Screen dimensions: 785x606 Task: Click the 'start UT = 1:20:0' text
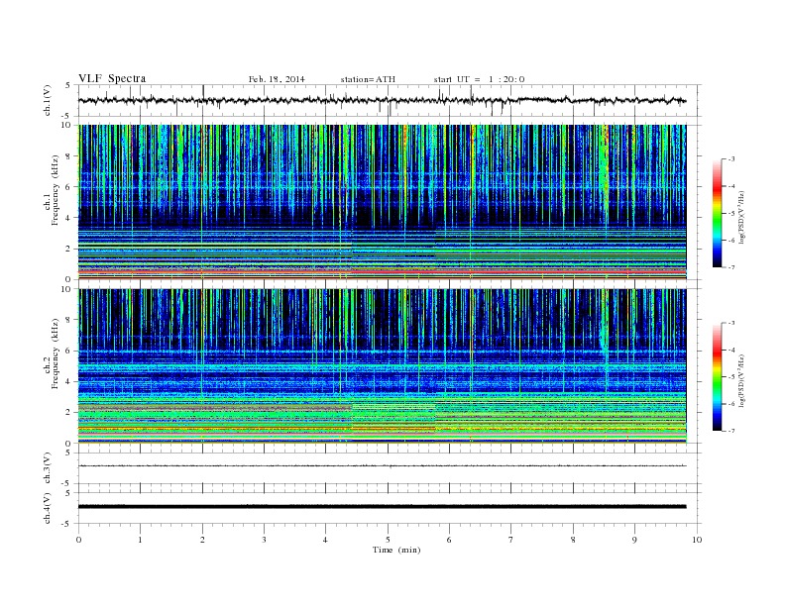pos(479,79)
